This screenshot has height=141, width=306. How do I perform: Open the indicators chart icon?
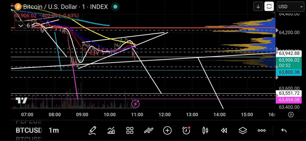(111, 131)
